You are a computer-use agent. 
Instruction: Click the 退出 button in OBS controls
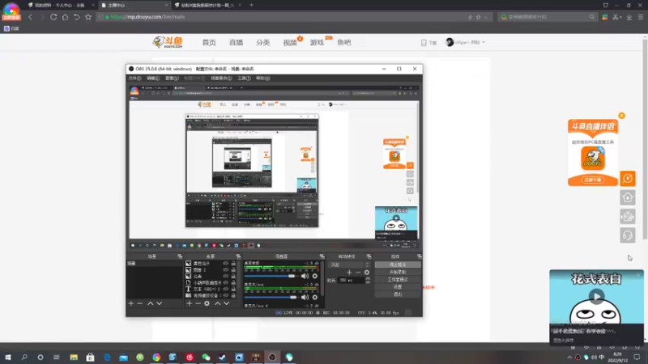tap(398, 294)
